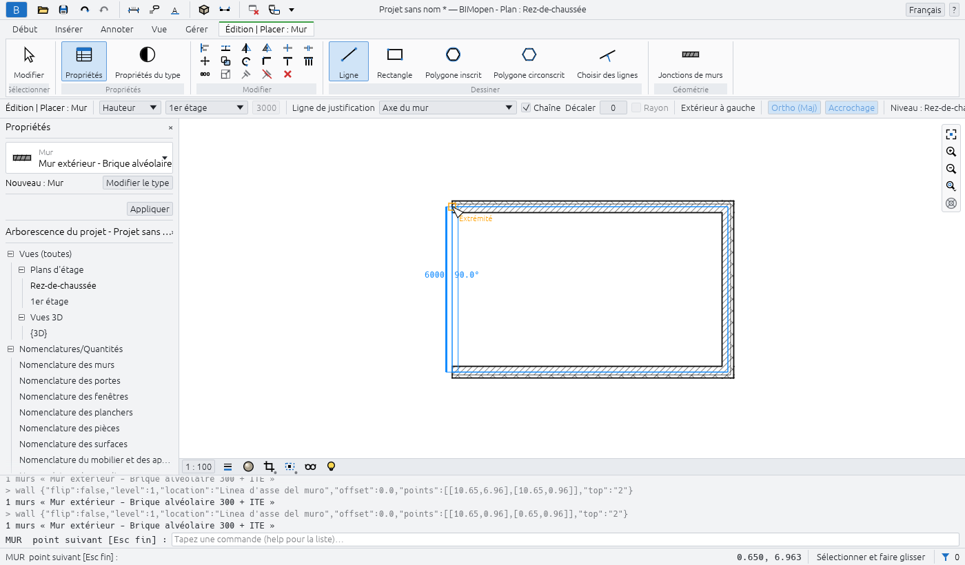Open the Hauteur dropdown
This screenshot has height=565, width=965.
(130, 107)
